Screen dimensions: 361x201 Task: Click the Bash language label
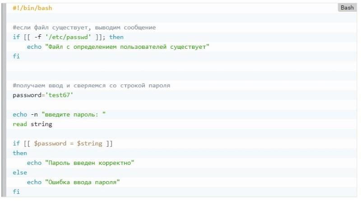(x=347, y=8)
